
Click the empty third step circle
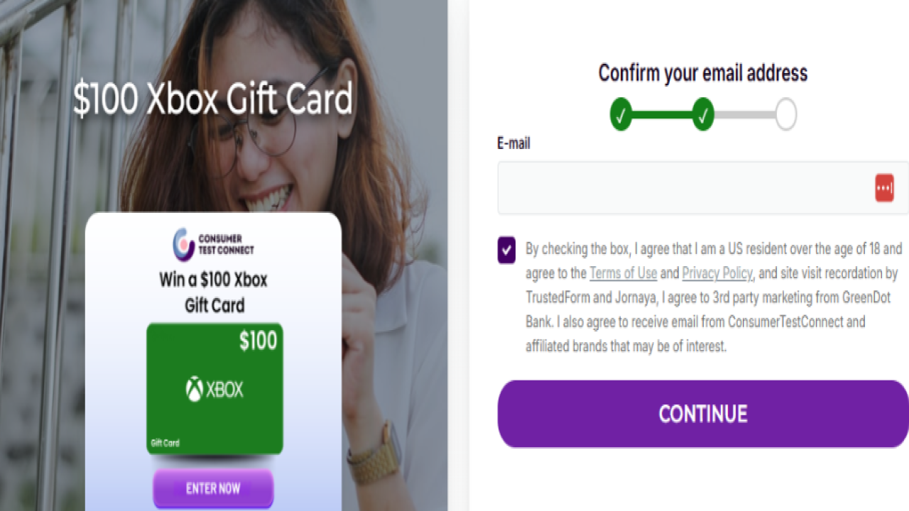click(785, 115)
